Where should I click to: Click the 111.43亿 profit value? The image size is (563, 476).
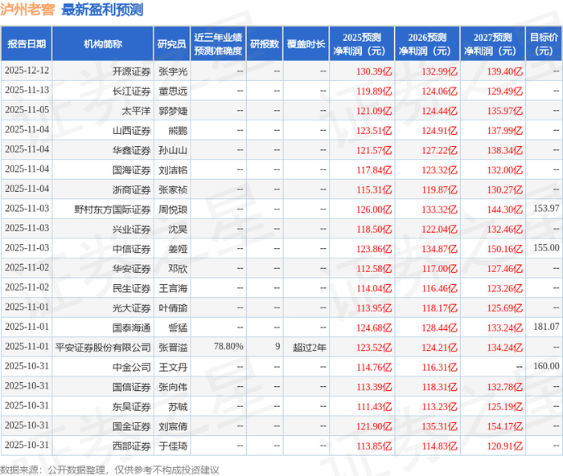coord(374,407)
